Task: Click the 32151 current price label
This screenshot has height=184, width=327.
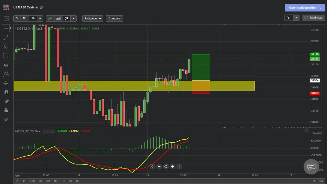Action: pyautogui.click(x=315, y=59)
